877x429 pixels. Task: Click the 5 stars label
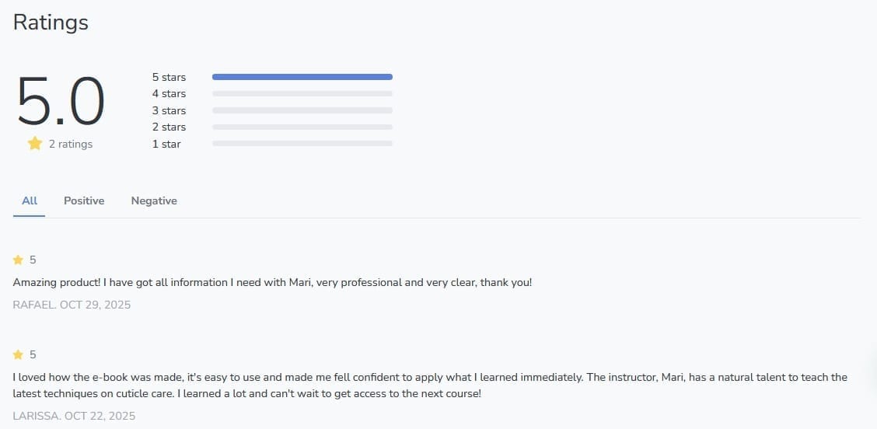(x=169, y=77)
